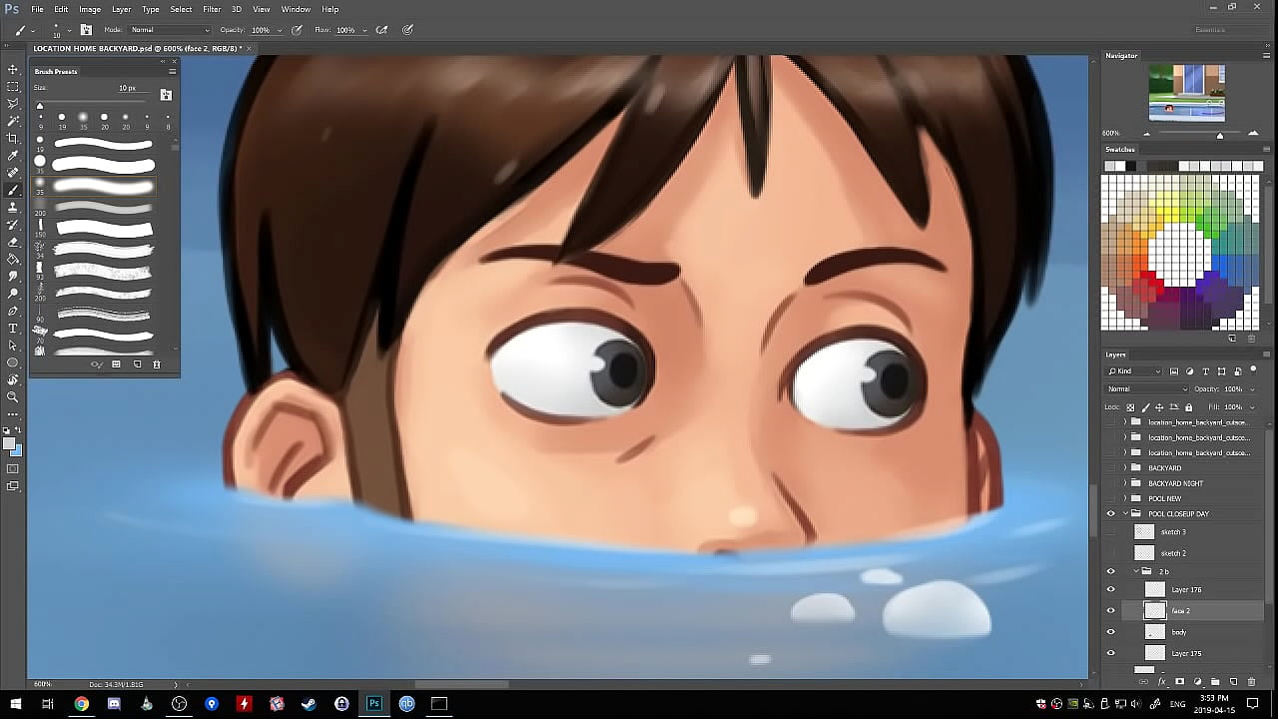Open the brush Mode dropdown
Image resolution: width=1278 pixels, height=719 pixels.
[168, 30]
